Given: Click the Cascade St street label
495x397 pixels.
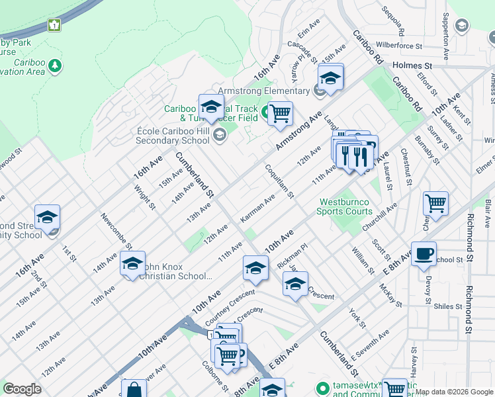Looking at the screenshot, I should 302,52.
